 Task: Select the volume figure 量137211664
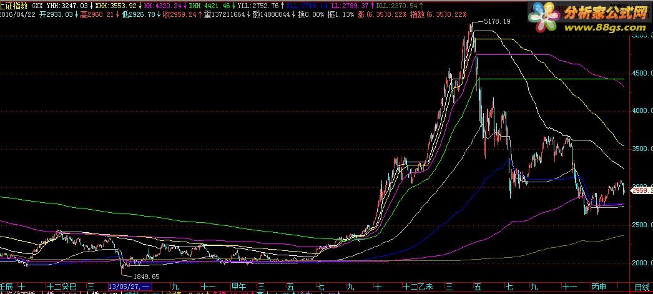[x=225, y=14]
